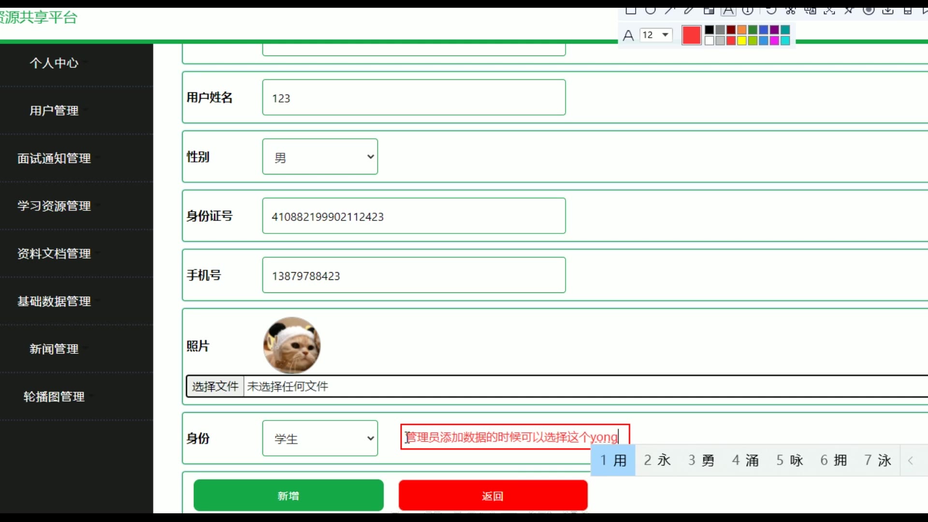Click the 未选择任何文件 text

[x=288, y=386]
